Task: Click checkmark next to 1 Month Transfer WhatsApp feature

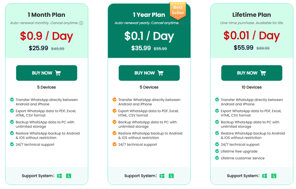Action: (x=12, y=100)
